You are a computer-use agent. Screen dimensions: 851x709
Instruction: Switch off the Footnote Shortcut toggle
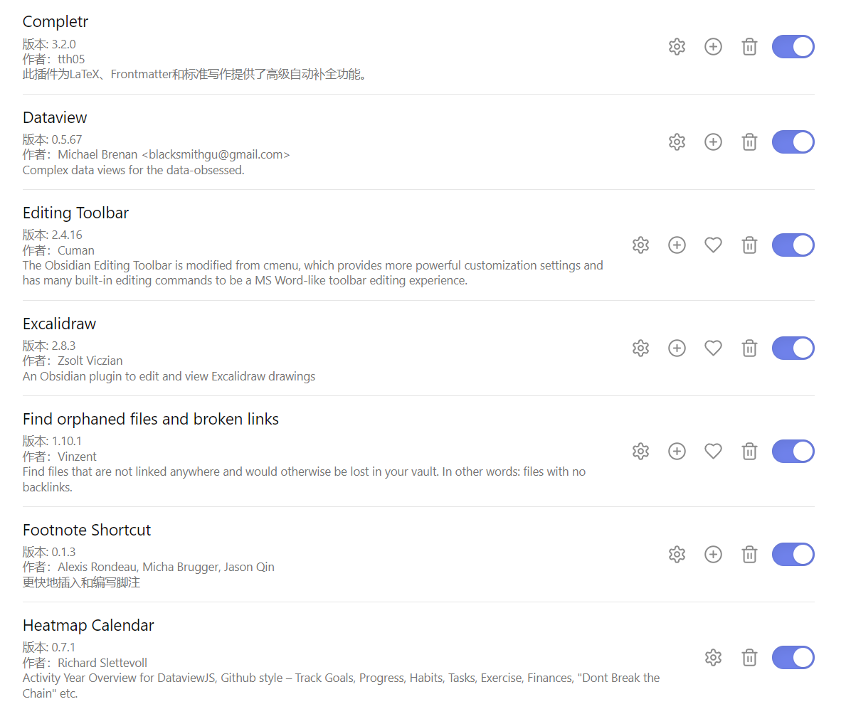793,555
